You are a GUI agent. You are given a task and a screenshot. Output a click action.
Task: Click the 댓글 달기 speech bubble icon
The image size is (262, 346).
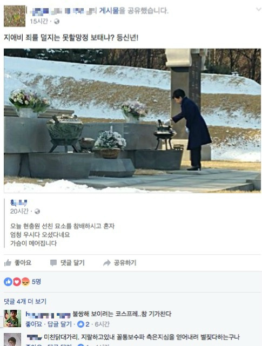tap(53, 263)
